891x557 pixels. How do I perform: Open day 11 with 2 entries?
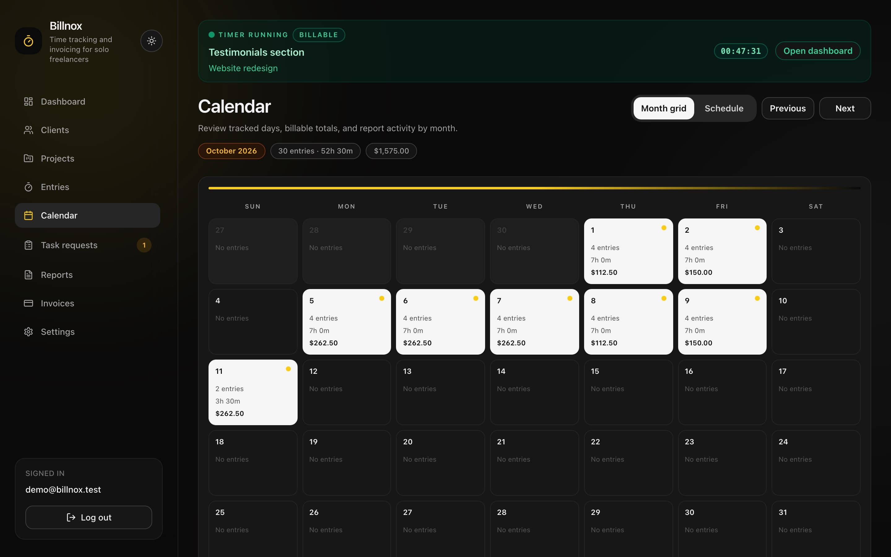(253, 392)
